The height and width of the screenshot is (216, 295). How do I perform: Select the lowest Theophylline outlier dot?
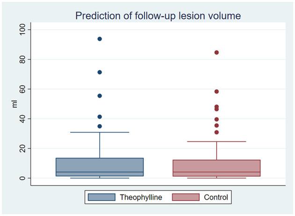pyautogui.click(x=100, y=126)
